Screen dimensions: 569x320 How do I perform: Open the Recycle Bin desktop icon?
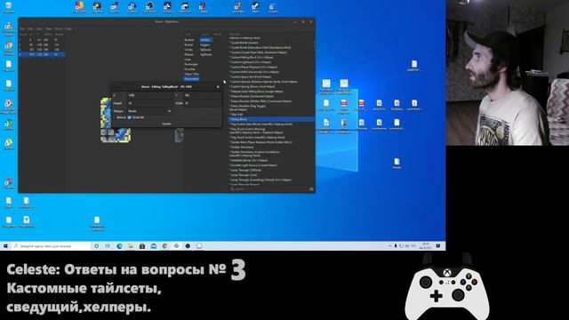(x=8, y=7)
